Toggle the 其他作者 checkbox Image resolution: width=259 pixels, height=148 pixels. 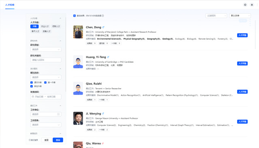pos(32,86)
